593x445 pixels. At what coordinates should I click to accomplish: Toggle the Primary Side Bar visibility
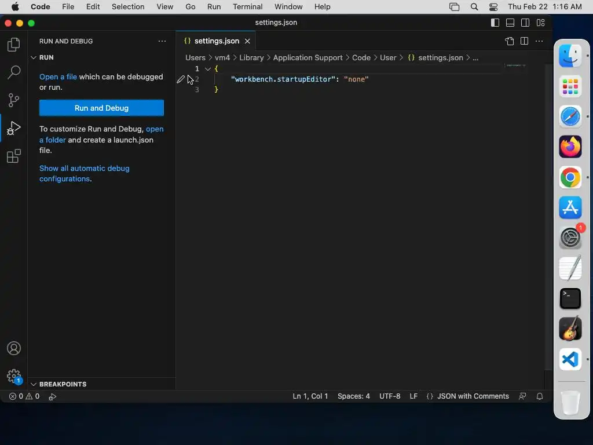495,23
